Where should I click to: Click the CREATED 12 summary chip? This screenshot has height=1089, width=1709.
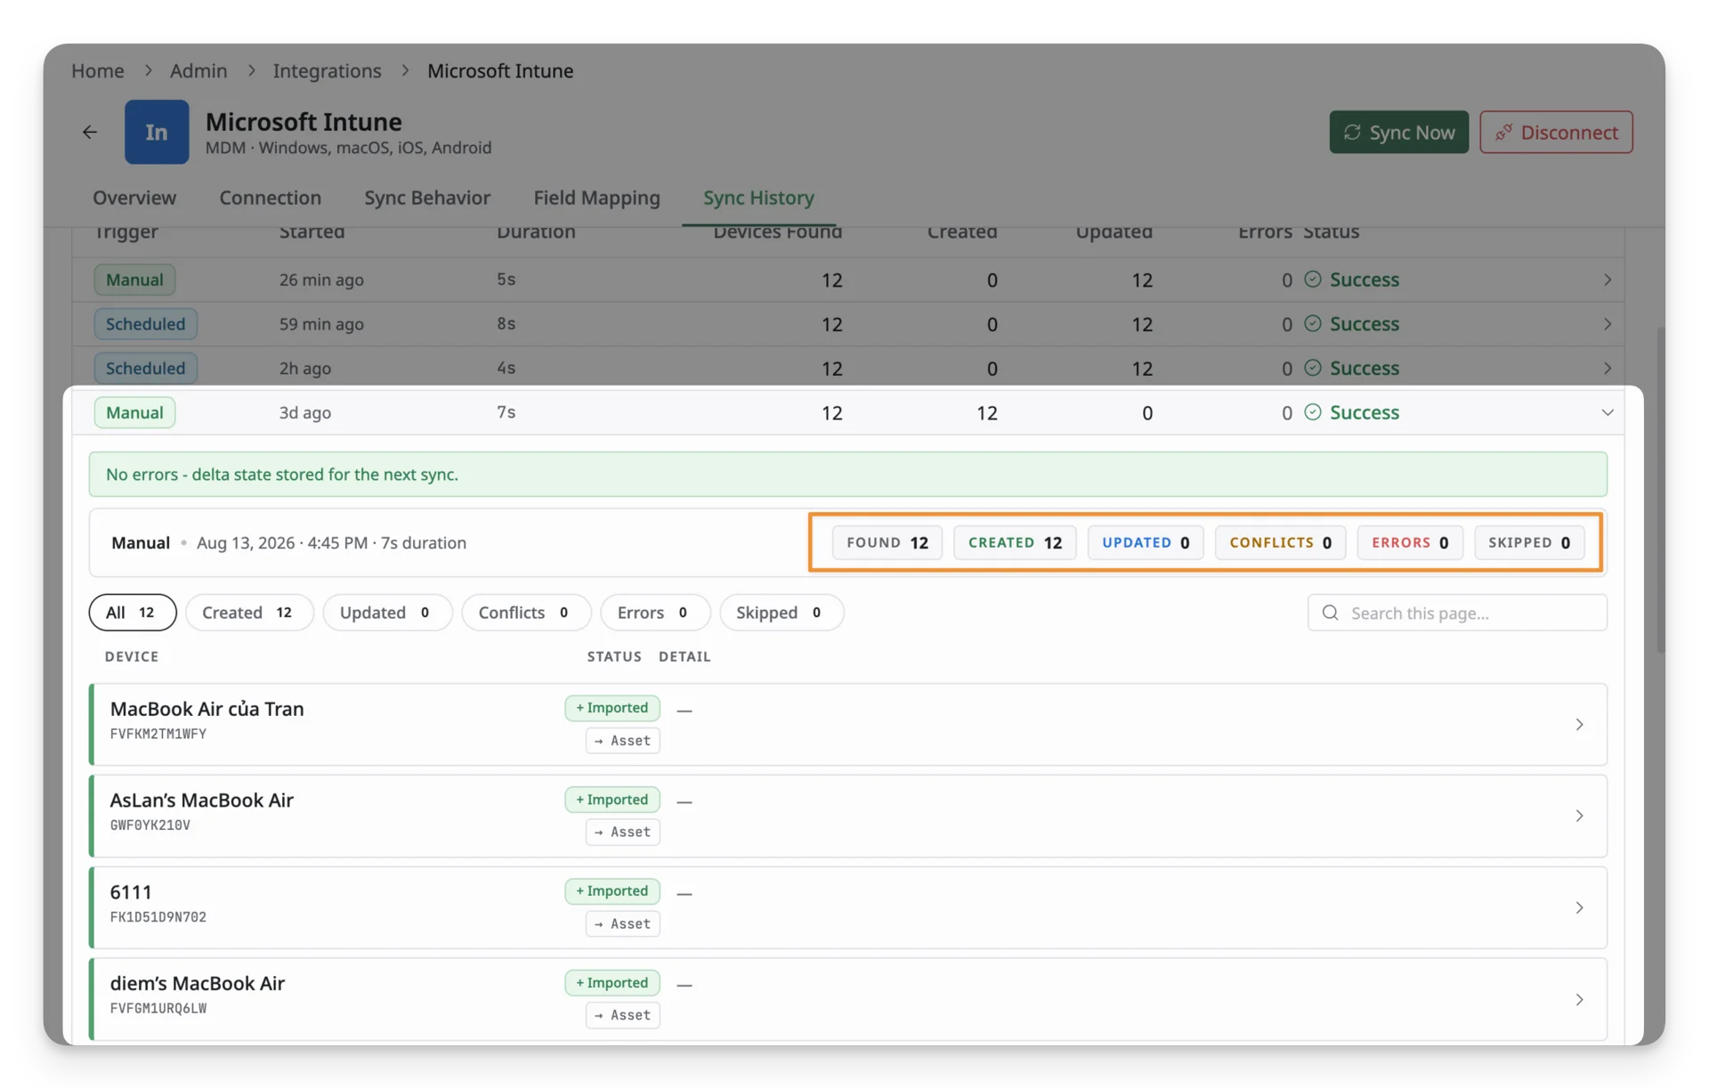pyautogui.click(x=1015, y=542)
